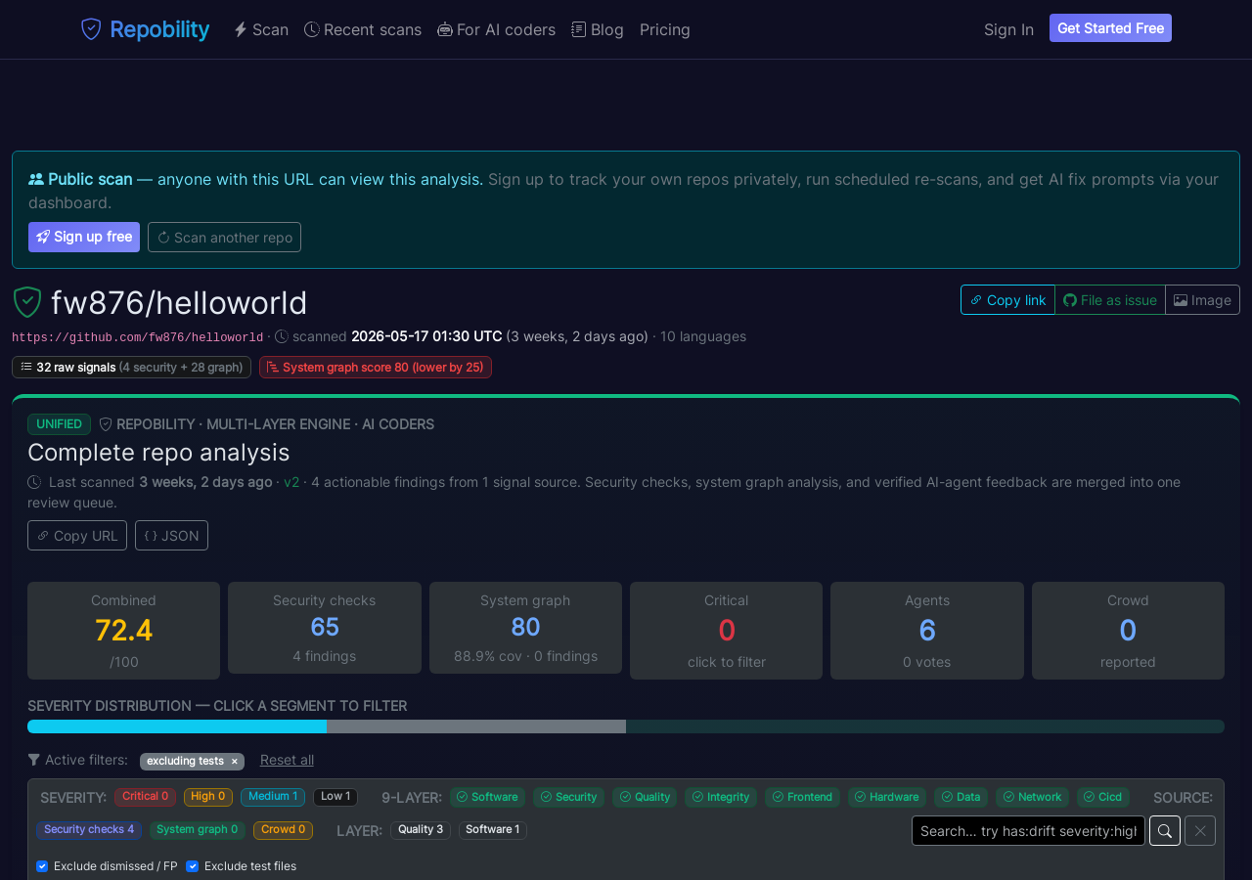Uncheck Exclude test files

click(x=192, y=866)
